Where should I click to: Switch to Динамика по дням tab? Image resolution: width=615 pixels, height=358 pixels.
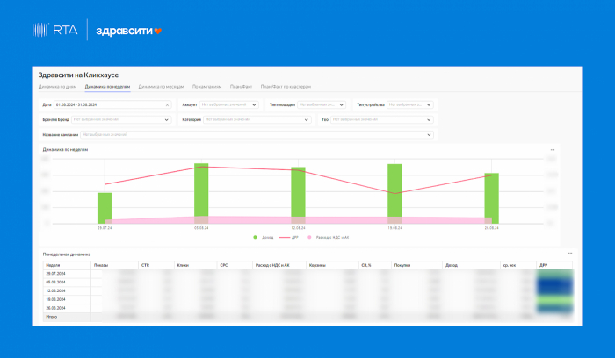(57, 87)
